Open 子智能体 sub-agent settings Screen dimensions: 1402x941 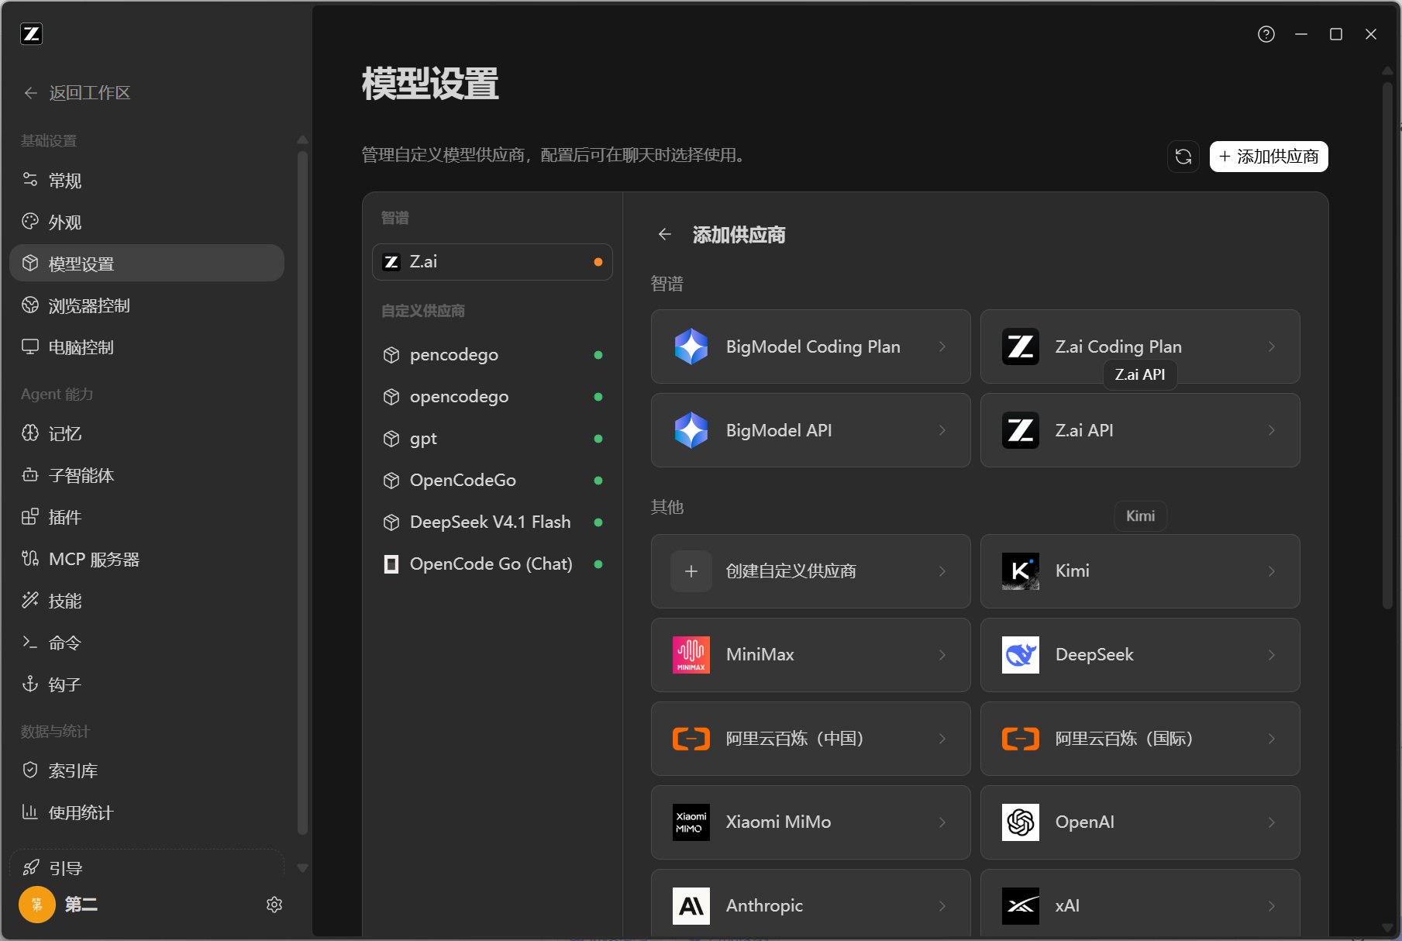click(146, 475)
